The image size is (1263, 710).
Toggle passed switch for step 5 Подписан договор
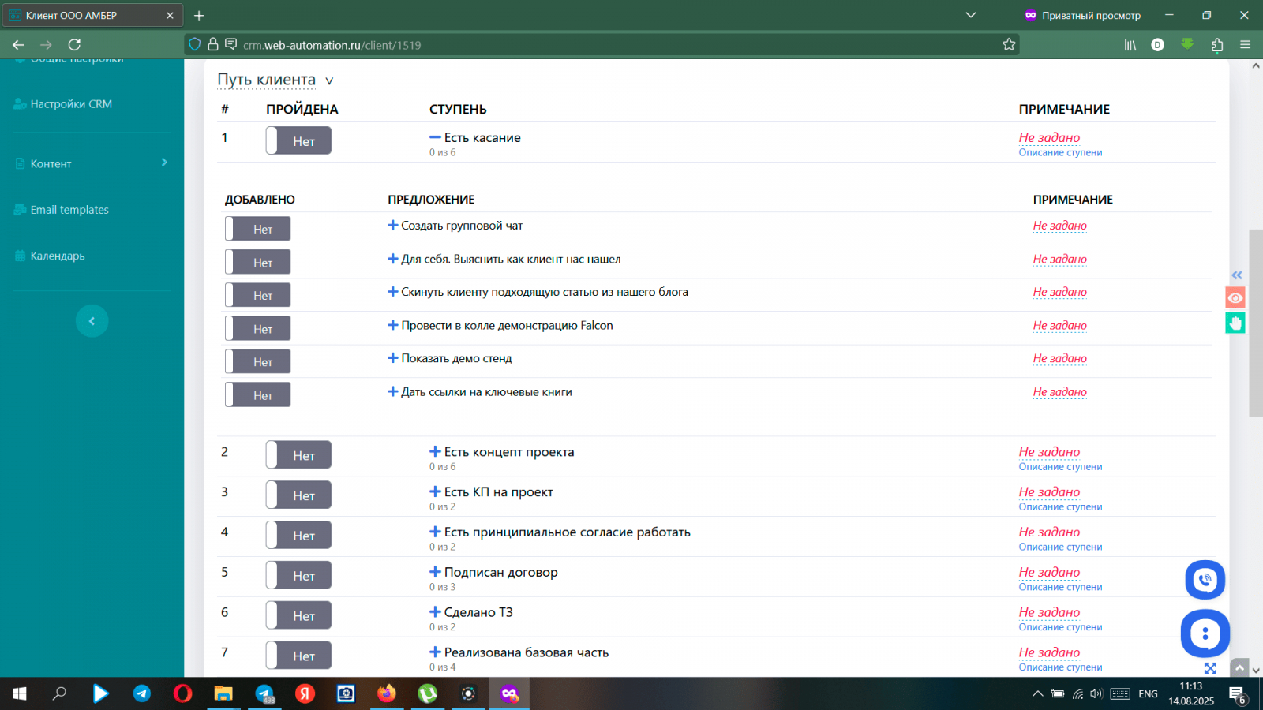[298, 575]
